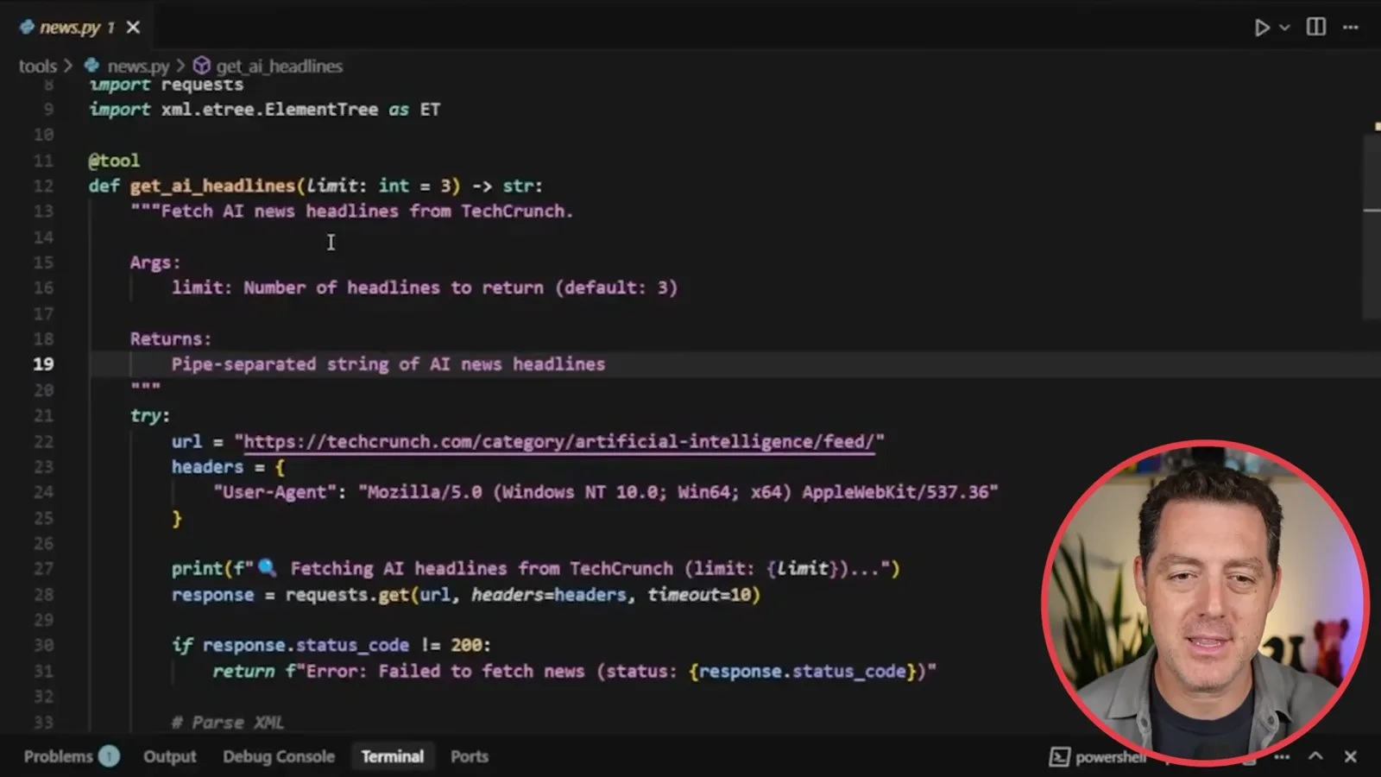Click the Python file icon in breadcrumb
Screen dimensions: 1381x777
tap(91, 66)
